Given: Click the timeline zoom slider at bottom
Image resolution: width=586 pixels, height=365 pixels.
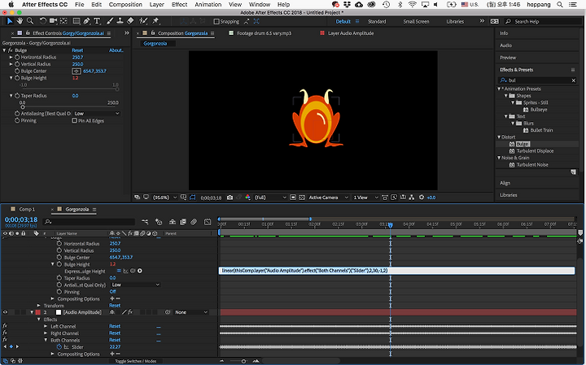Looking at the screenshot, I should click(243, 361).
